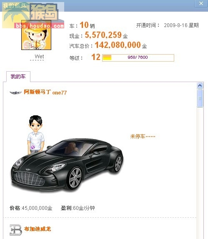This screenshot has width=208, height=239.
Task: Open the 布加迪威龙 car title link
Action: coord(38,229)
